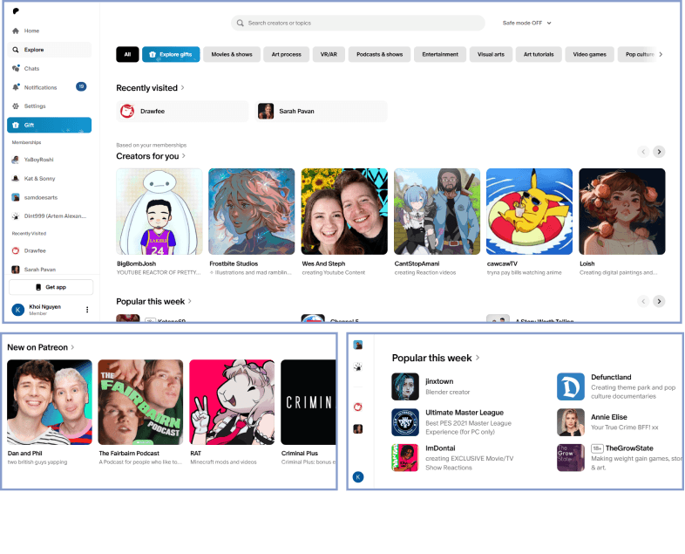Open Kat & Sonny membership
The image size is (685, 554).
click(50, 178)
